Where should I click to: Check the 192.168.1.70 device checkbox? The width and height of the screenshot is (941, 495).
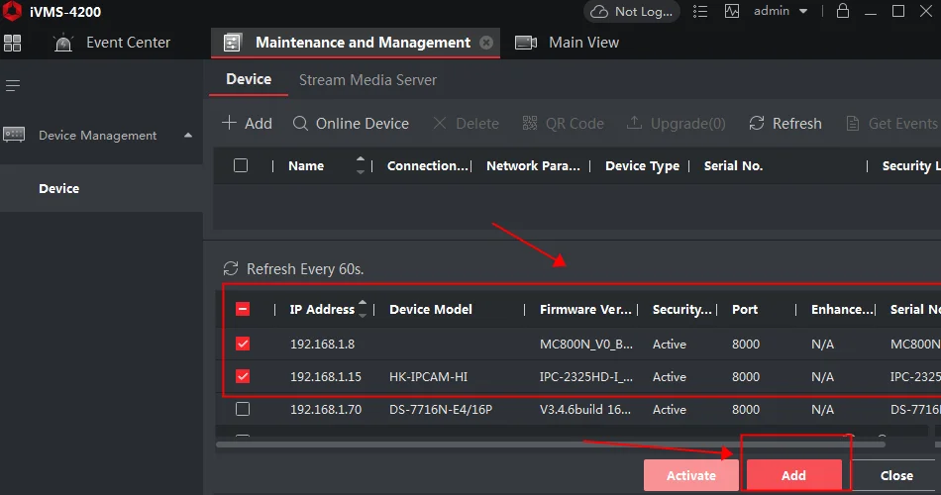[x=243, y=409]
